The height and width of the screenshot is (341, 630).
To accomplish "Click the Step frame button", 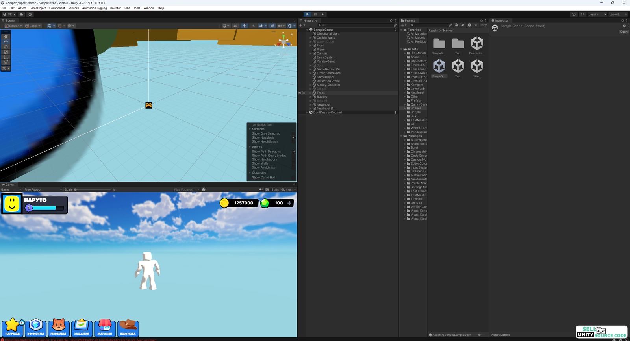I will click(323, 14).
